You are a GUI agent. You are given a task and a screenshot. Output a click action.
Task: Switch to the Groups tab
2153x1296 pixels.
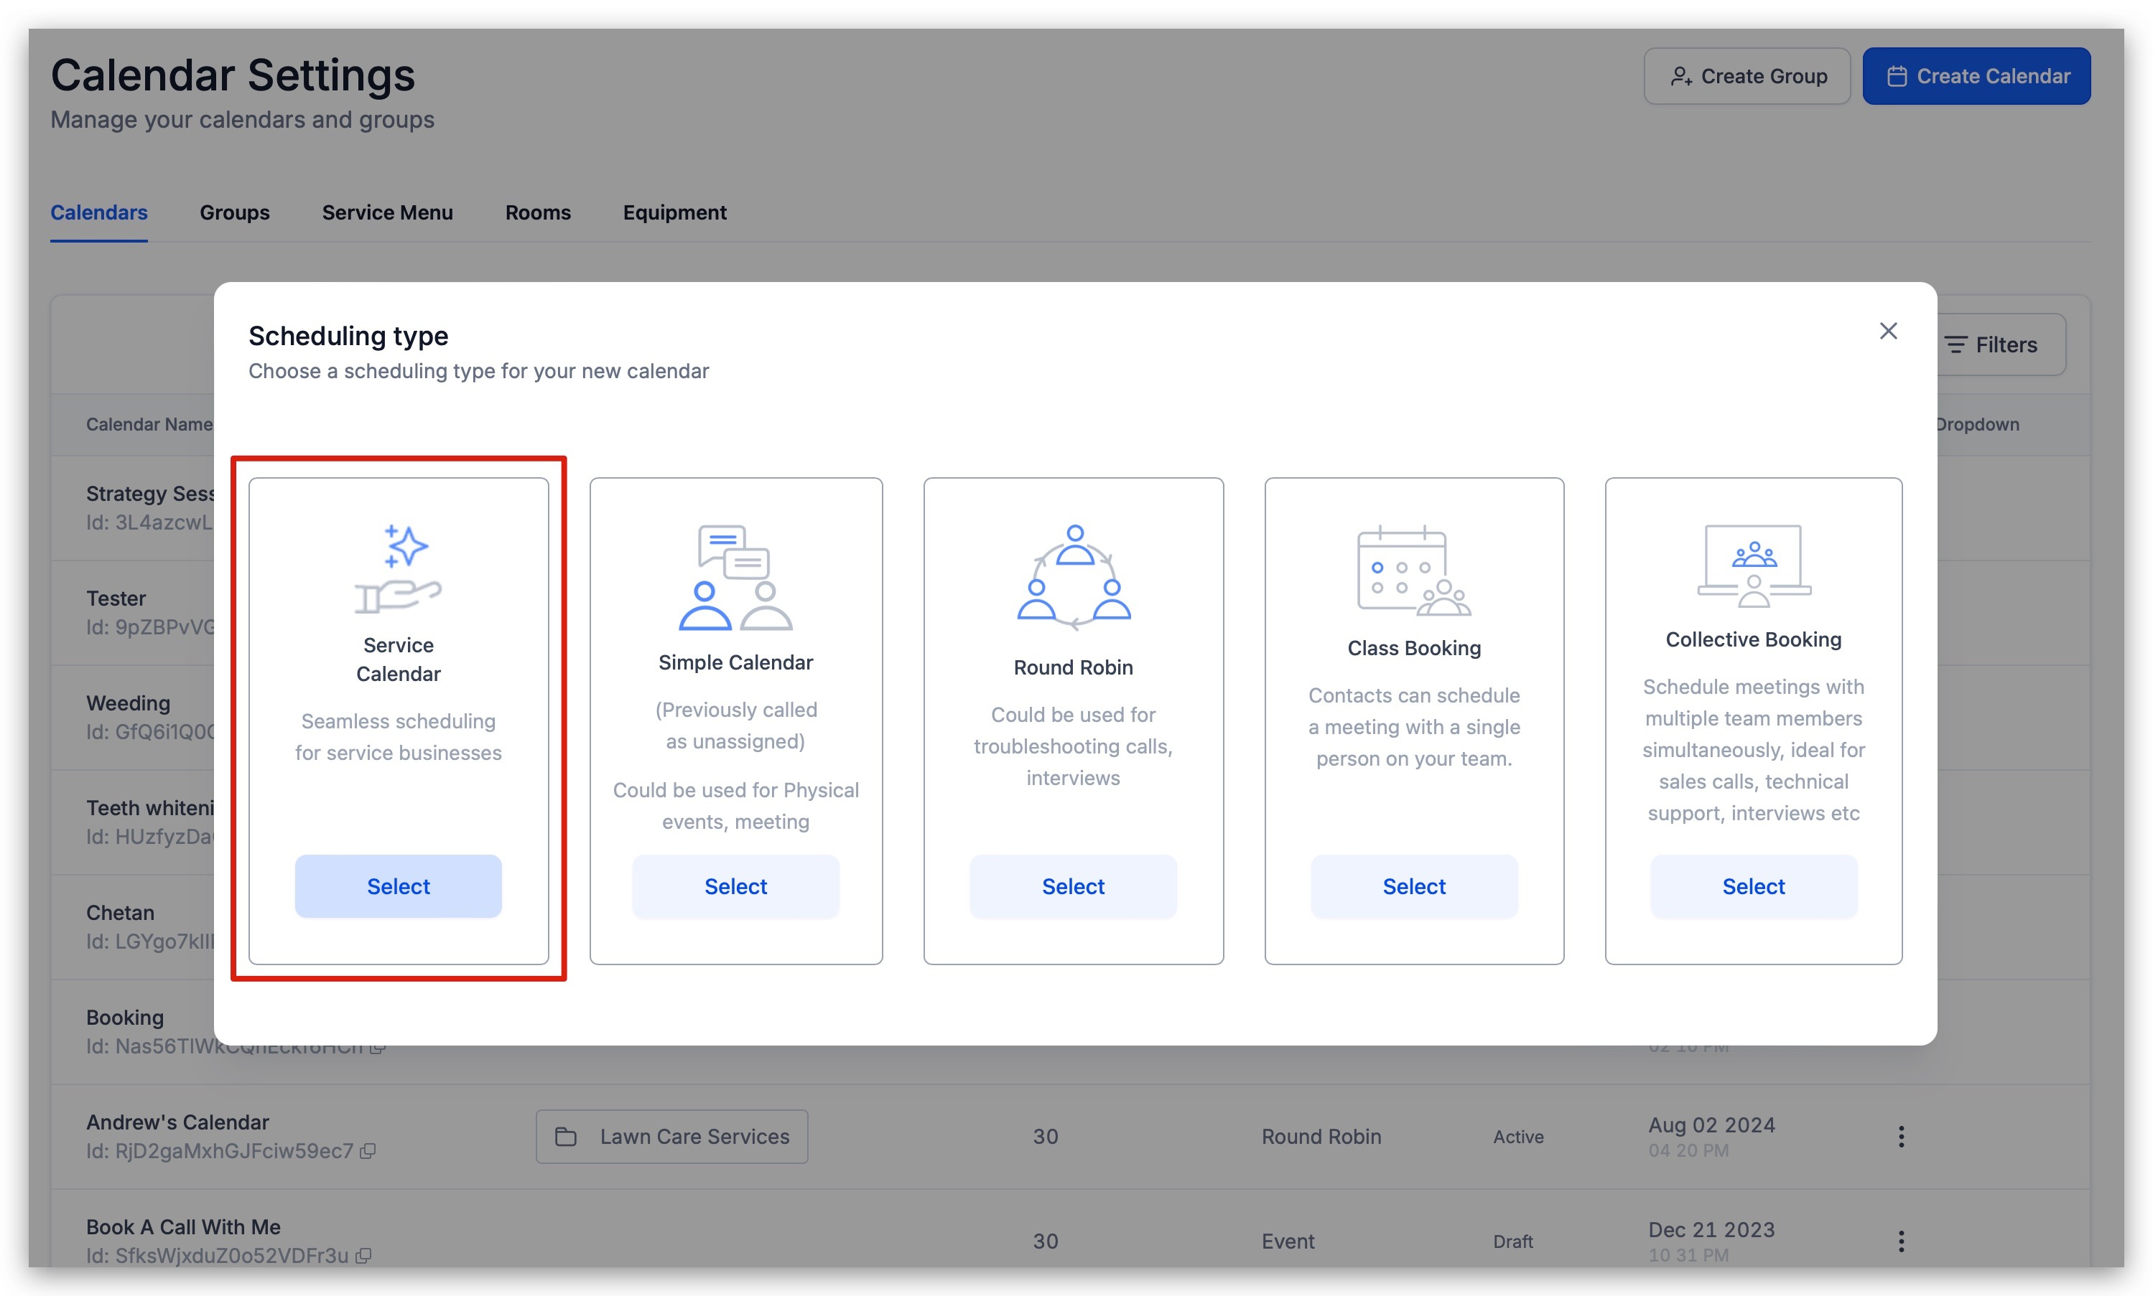point(234,212)
